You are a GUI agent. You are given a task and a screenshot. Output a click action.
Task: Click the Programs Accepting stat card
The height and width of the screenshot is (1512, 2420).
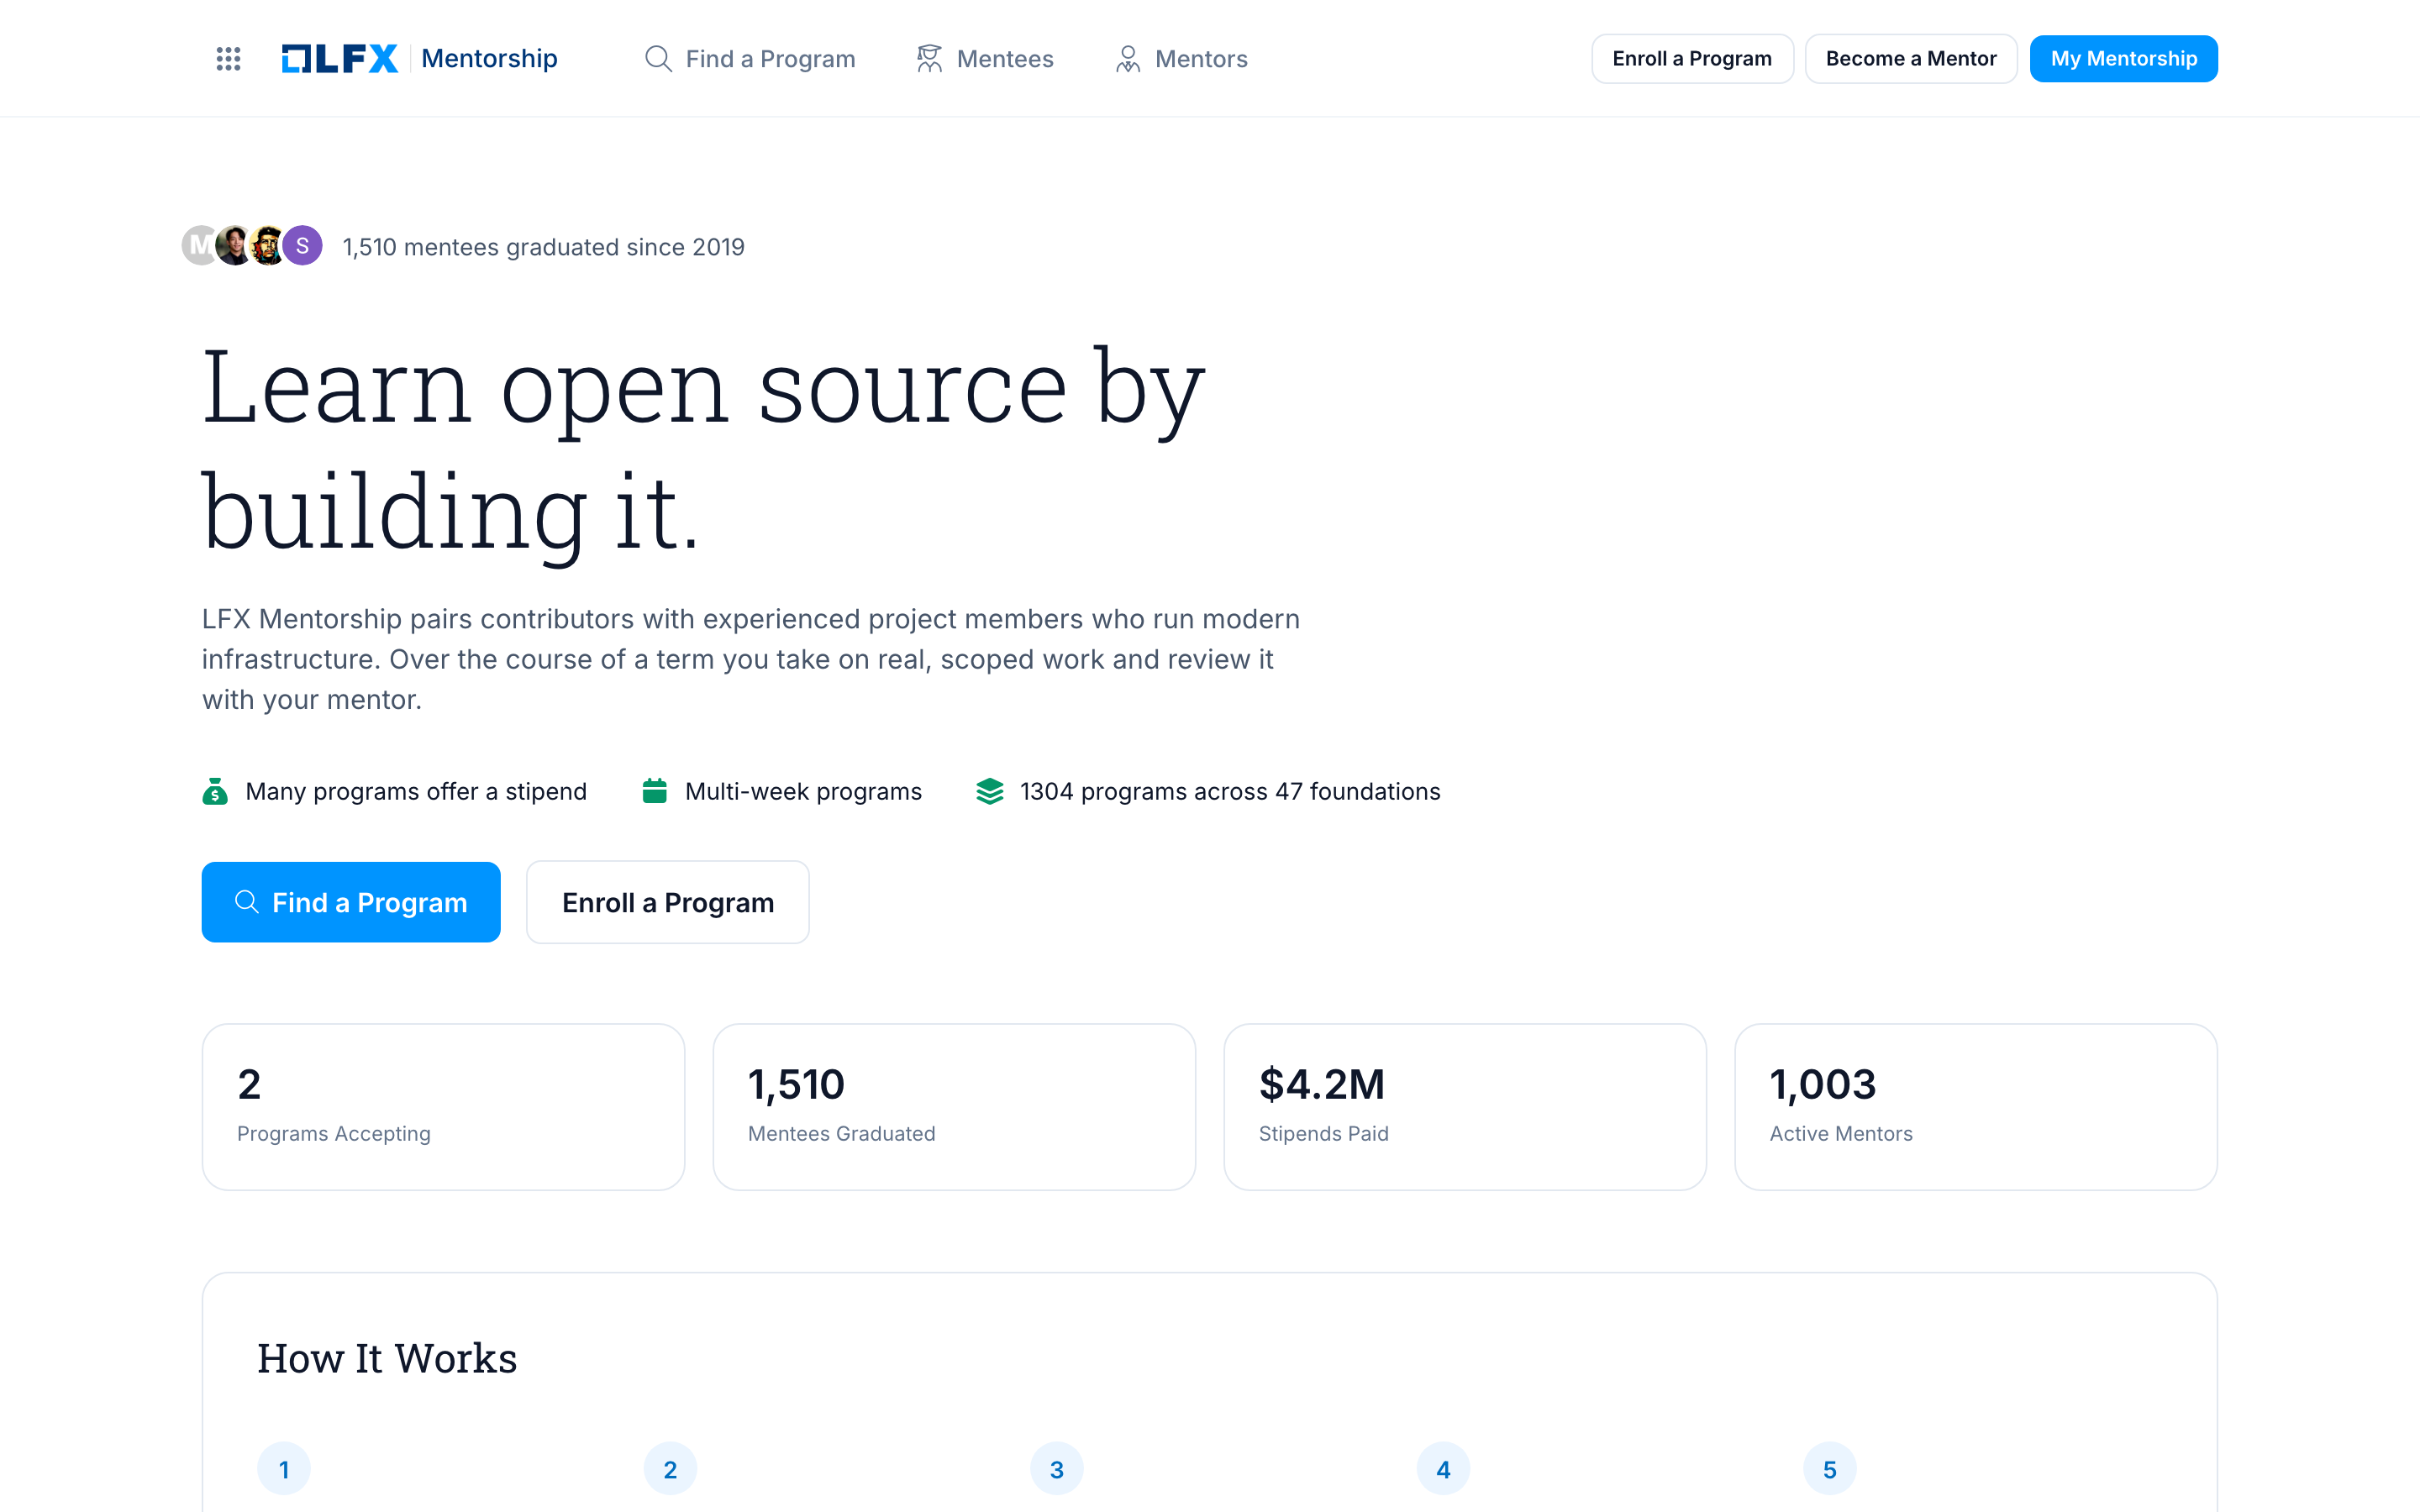[443, 1107]
